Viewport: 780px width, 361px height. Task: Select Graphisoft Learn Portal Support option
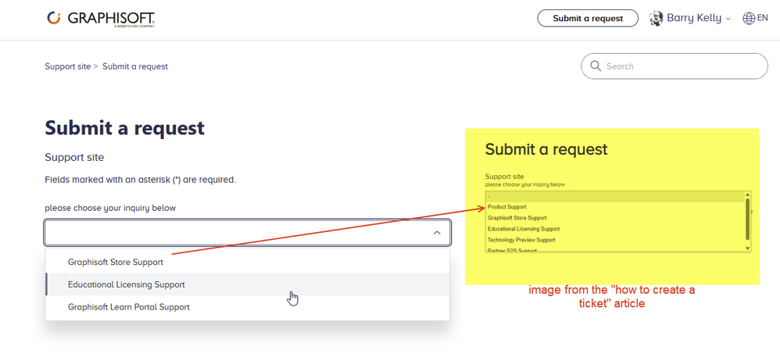pos(248,307)
